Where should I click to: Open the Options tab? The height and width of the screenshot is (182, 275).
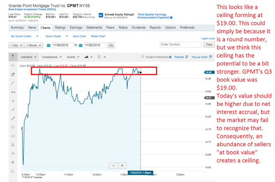(x=170, y=28)
